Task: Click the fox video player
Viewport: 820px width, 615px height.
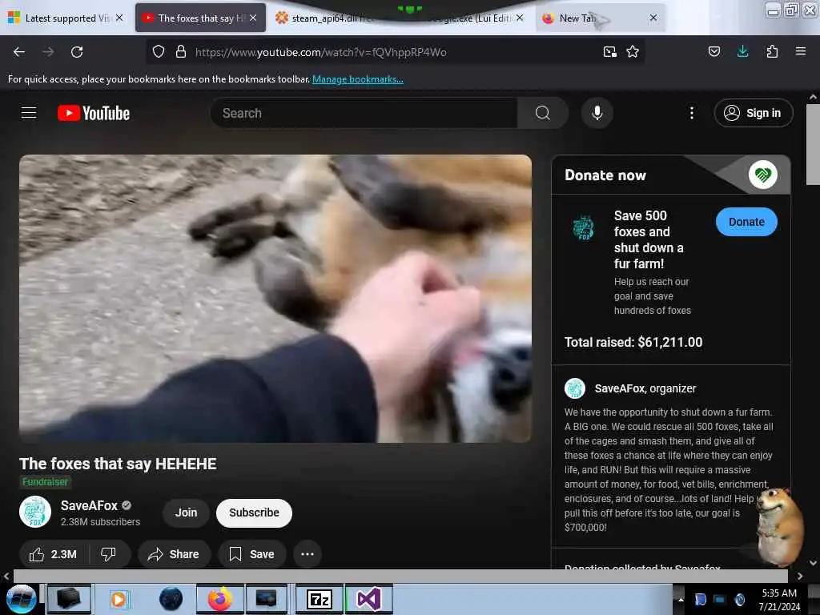Action: [x=275, y=299]
